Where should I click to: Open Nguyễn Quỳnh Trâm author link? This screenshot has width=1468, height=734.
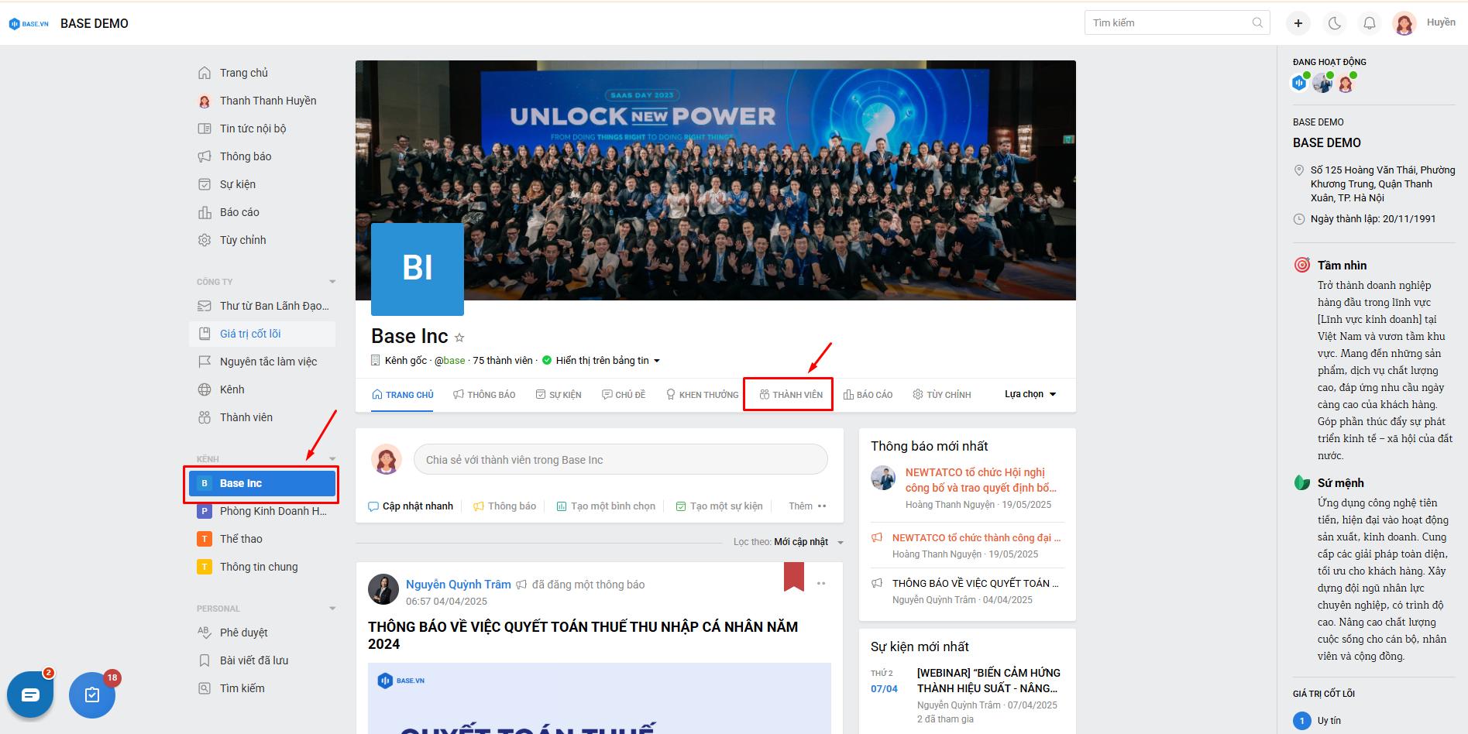pos(459,585)
